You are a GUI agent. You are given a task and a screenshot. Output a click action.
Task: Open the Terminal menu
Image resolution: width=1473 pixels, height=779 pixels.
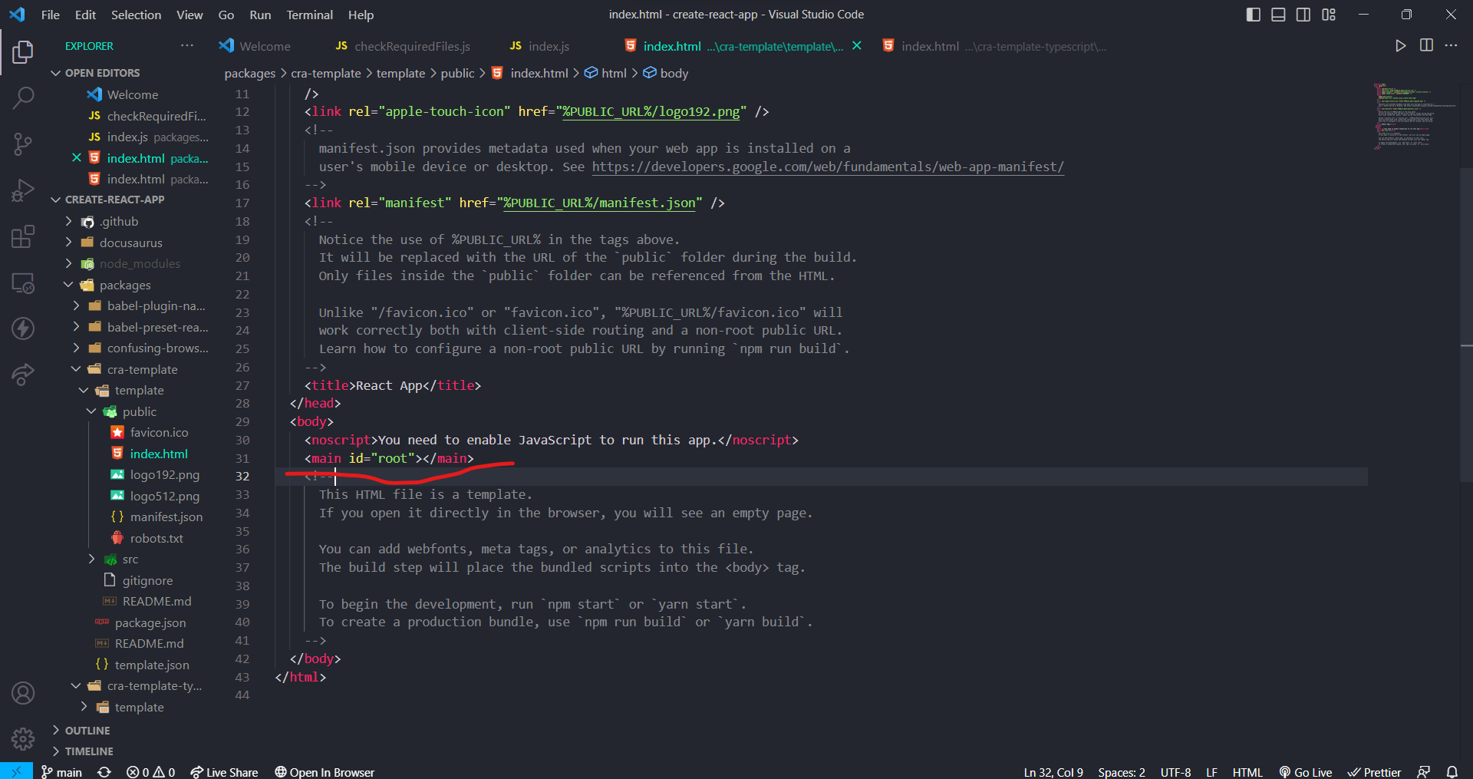[309, 15]
